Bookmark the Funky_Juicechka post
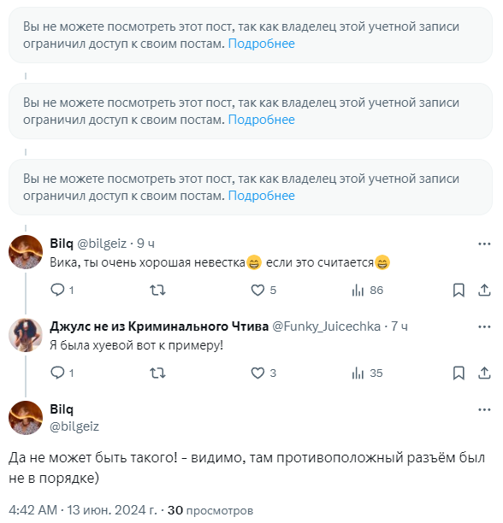The width and height of the screenshot is (503, 523). pos(459,373)
